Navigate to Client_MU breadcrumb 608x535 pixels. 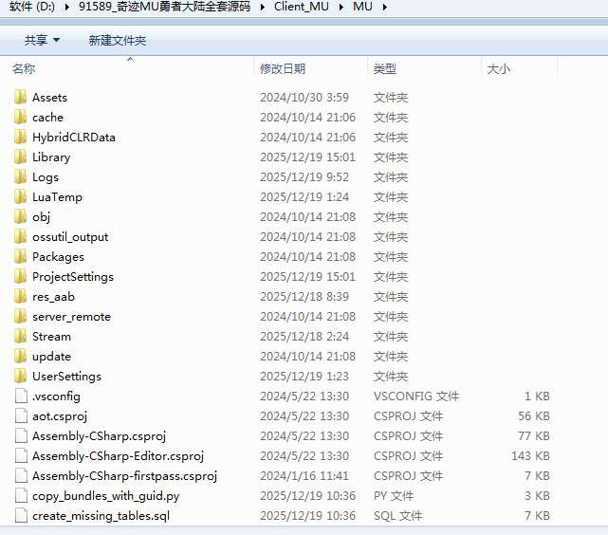click(x=302, y=7)
